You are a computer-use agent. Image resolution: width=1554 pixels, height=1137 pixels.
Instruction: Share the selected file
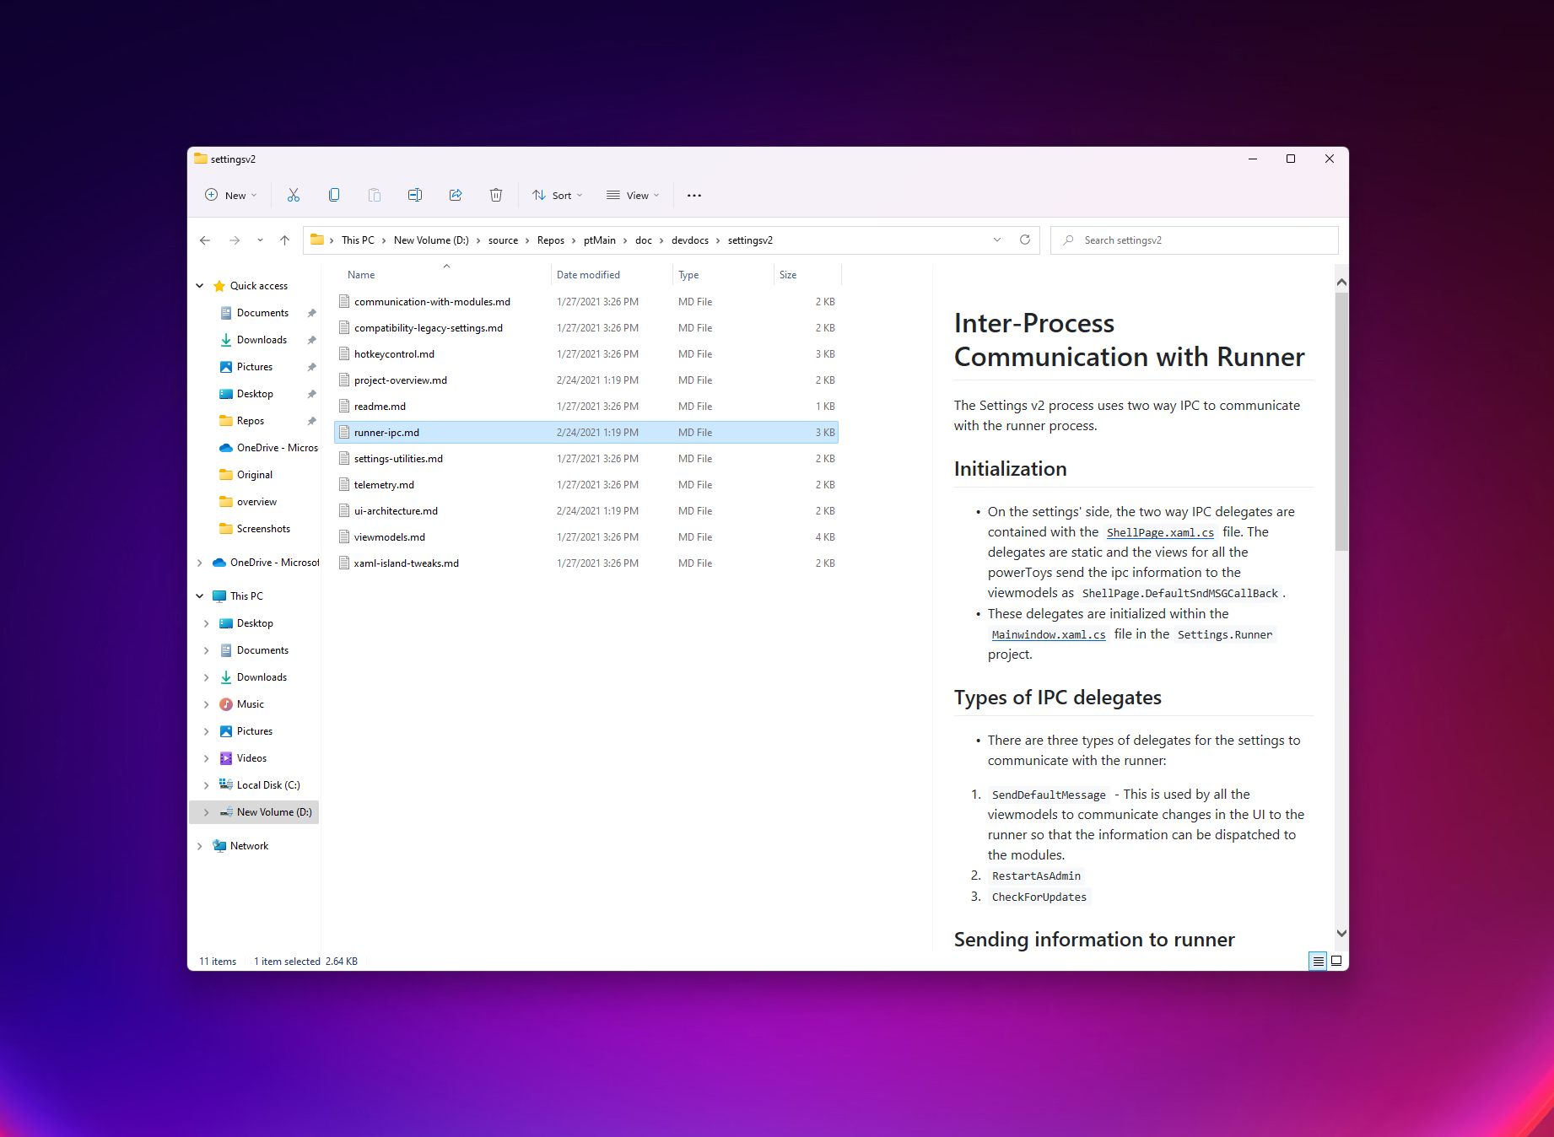(456, 195)
